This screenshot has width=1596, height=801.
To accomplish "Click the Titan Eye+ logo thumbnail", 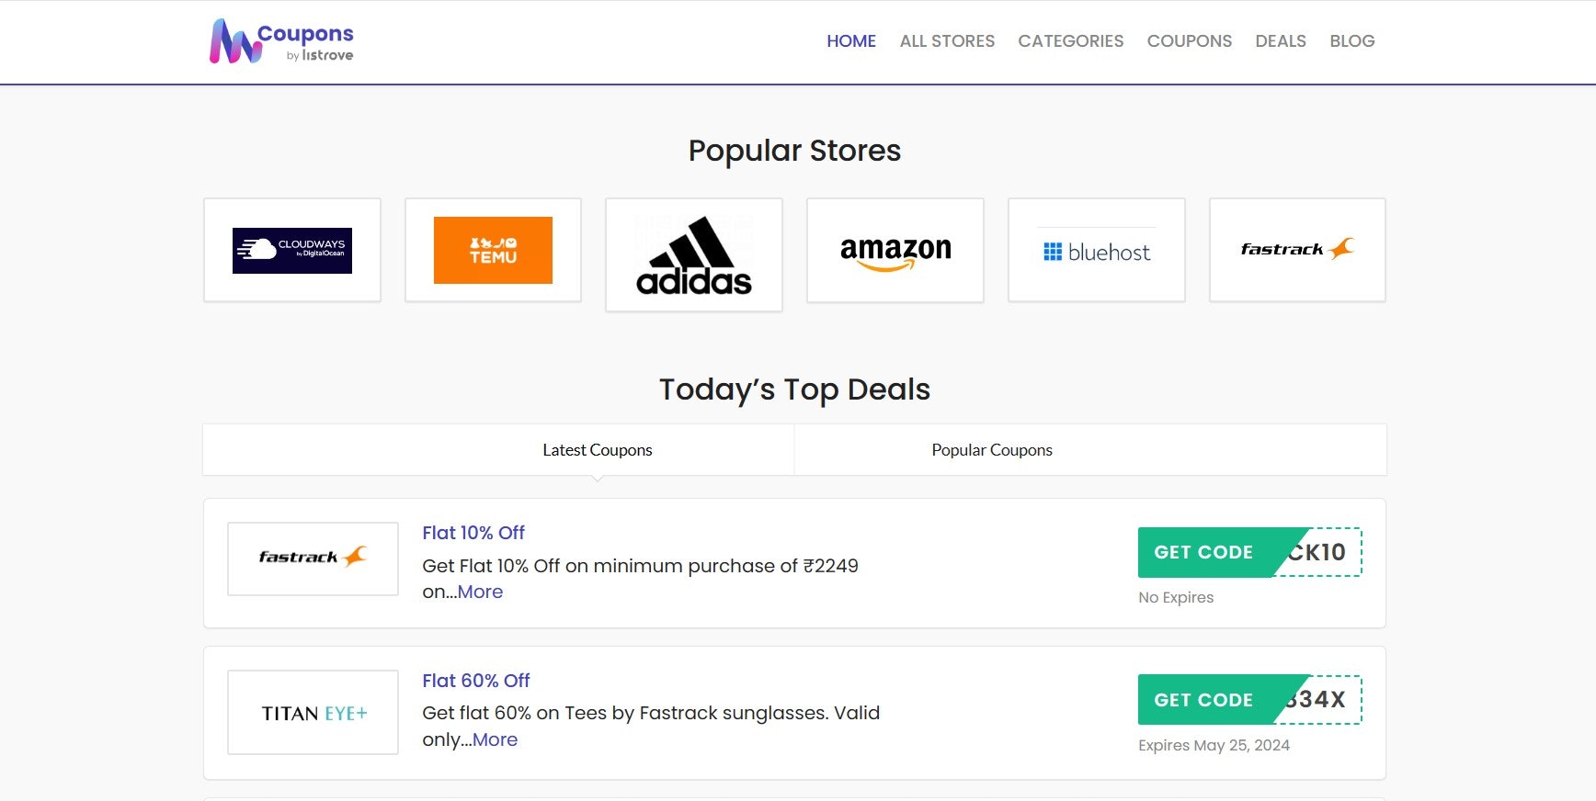I will point(313,712).
